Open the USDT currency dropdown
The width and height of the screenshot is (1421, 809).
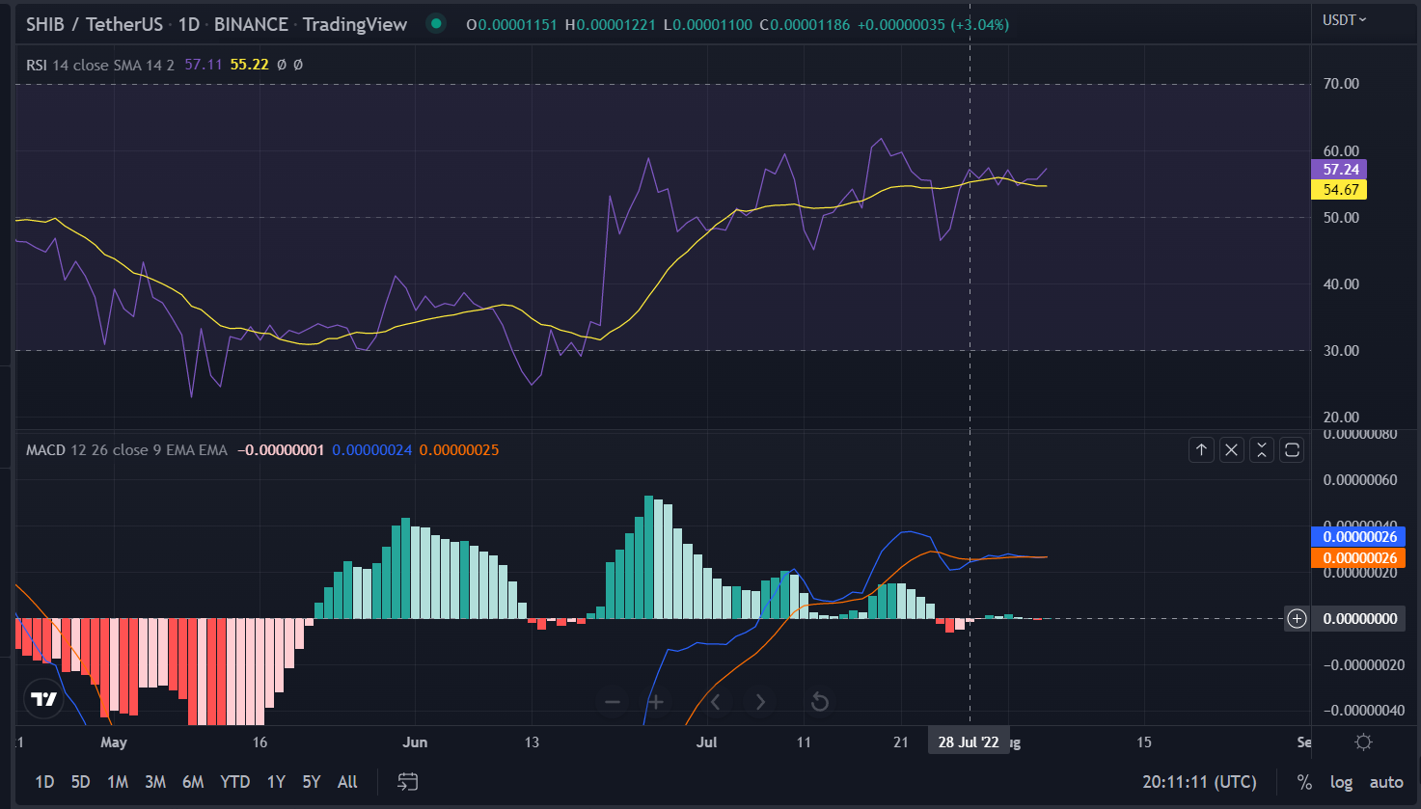coord(1344,20)
